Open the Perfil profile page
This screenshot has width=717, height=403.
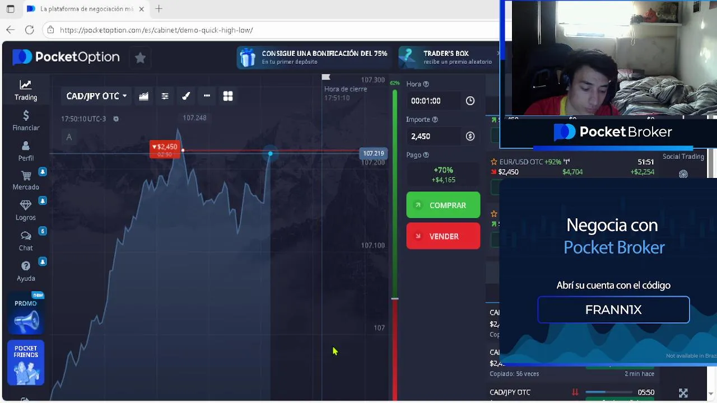pyautogui.click(x=26, y=151)
